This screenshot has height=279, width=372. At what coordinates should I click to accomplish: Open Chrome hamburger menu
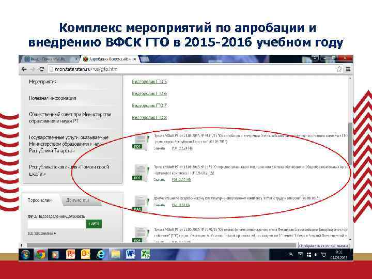348,69
